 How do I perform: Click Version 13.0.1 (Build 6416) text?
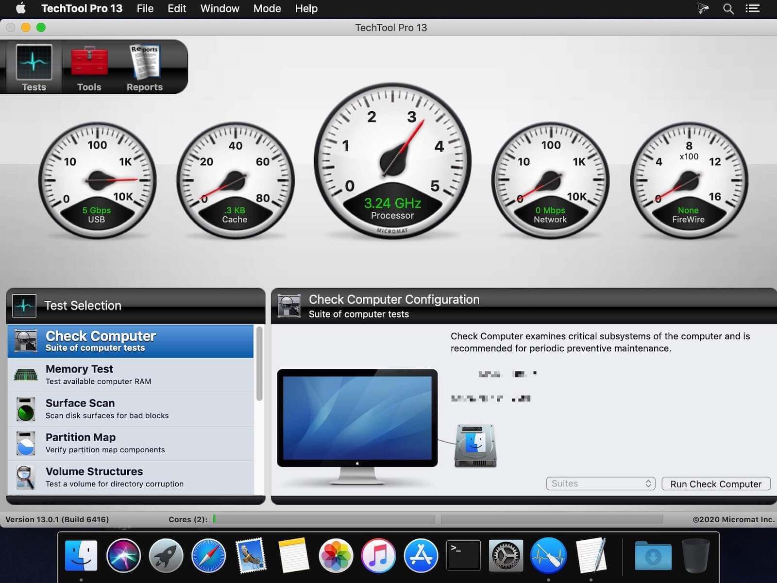(x=57, y=519)
